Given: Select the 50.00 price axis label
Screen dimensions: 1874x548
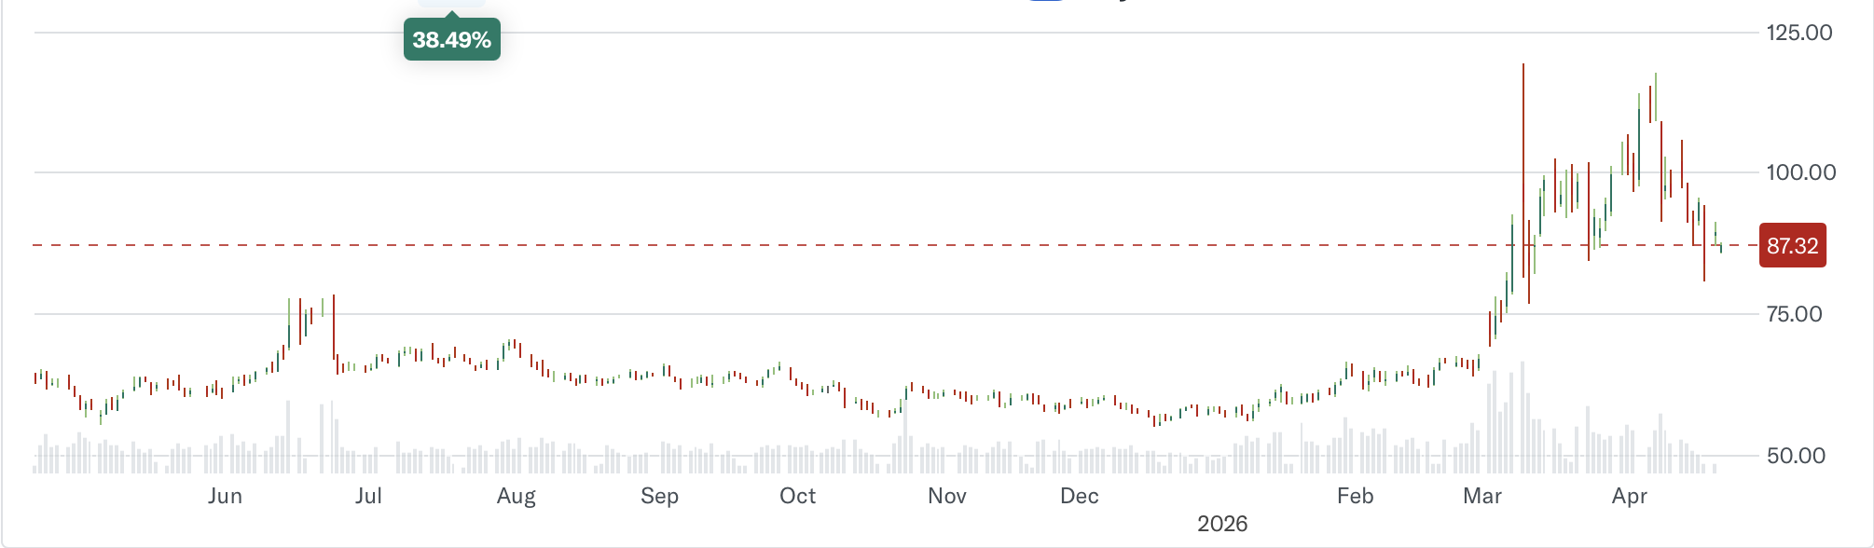Looking at the screenshot, I should pos(1796,456).
